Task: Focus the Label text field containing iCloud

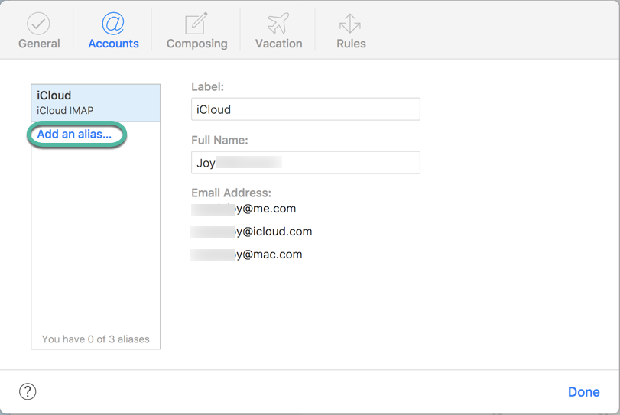Action: [305, 109]
